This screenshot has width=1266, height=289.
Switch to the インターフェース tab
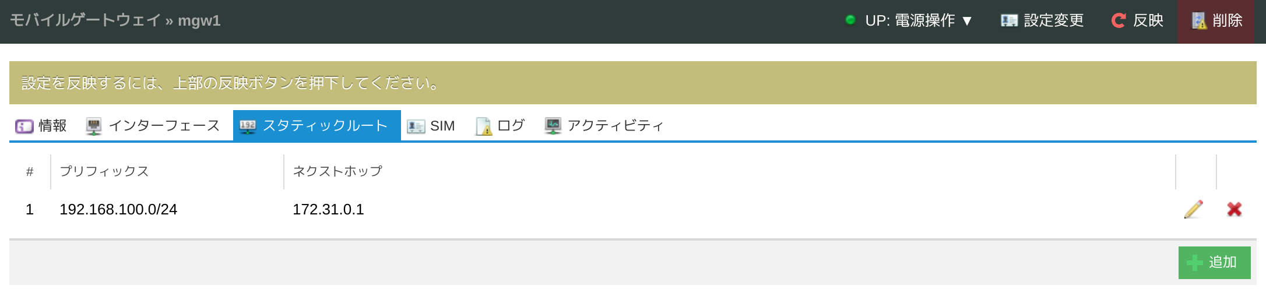153,126
